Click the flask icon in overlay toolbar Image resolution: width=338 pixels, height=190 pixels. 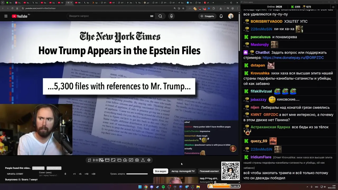coord(143,160)
